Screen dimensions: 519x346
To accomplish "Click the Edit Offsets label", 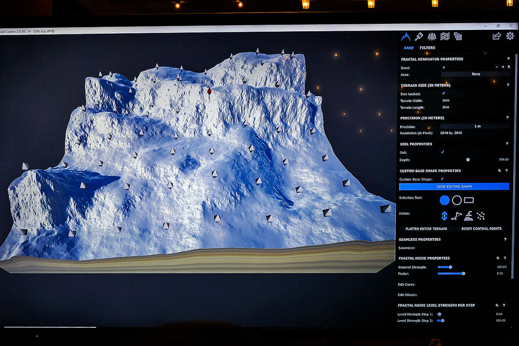I will tap(407, 295).
